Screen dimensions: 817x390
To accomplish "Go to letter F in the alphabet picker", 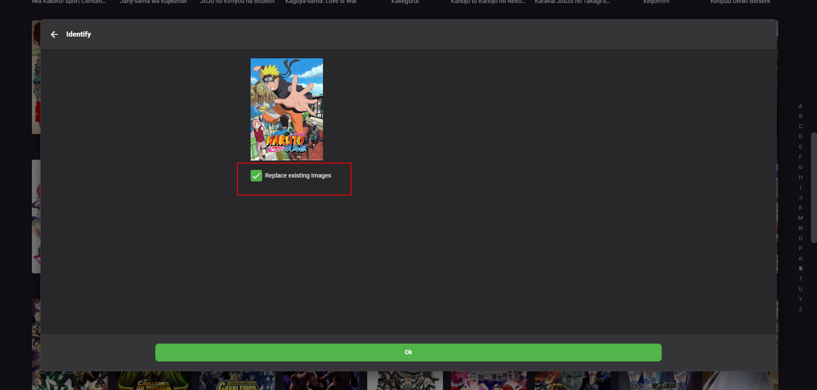I will [800, 157].
